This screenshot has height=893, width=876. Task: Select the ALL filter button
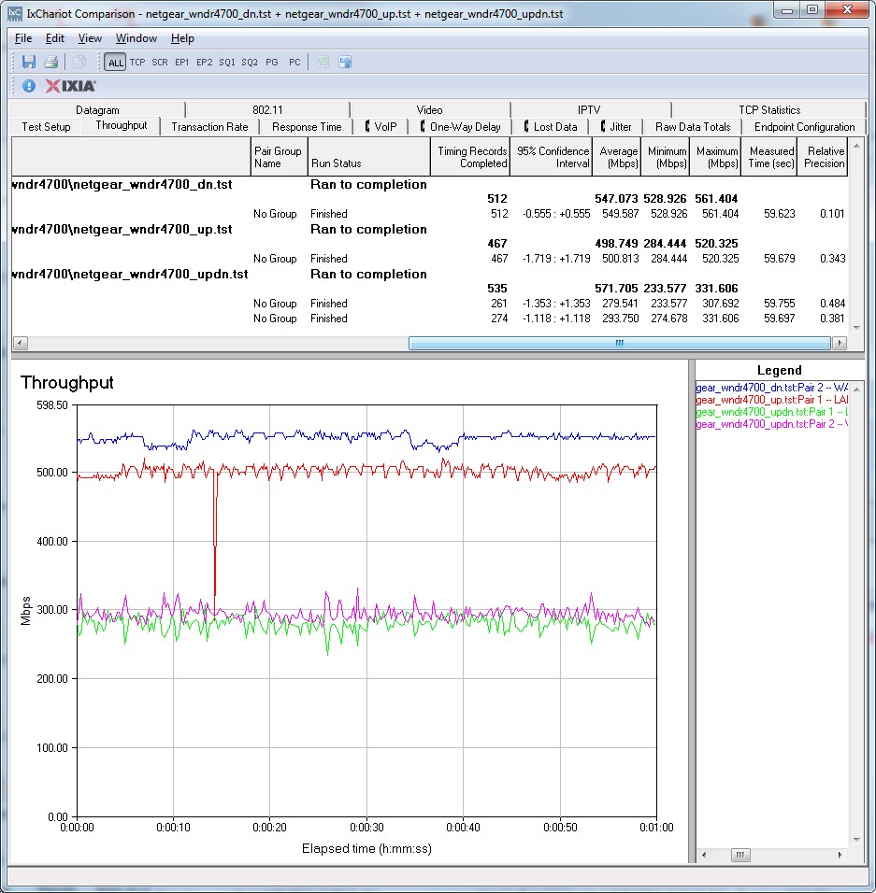(115, 62)
